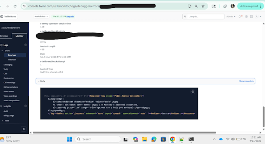
Task: Click the info icon beside Insights
Action: [x=25, y=106]
